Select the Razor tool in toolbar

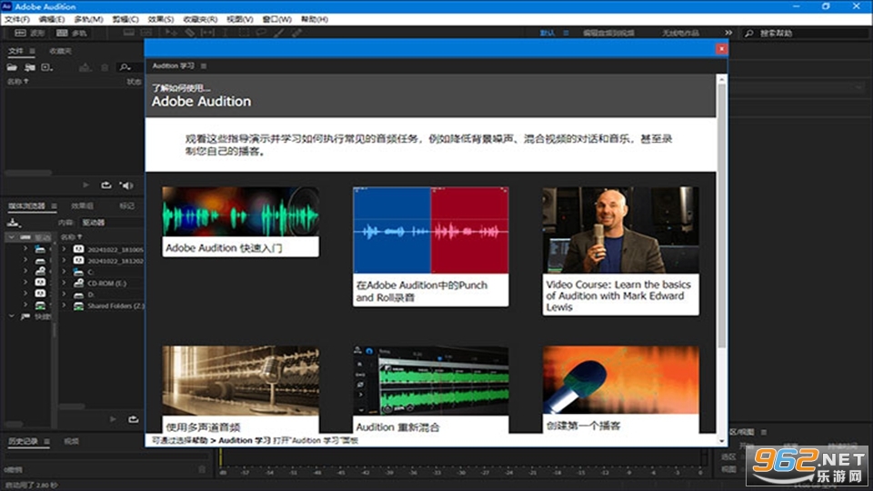point(190,34)
